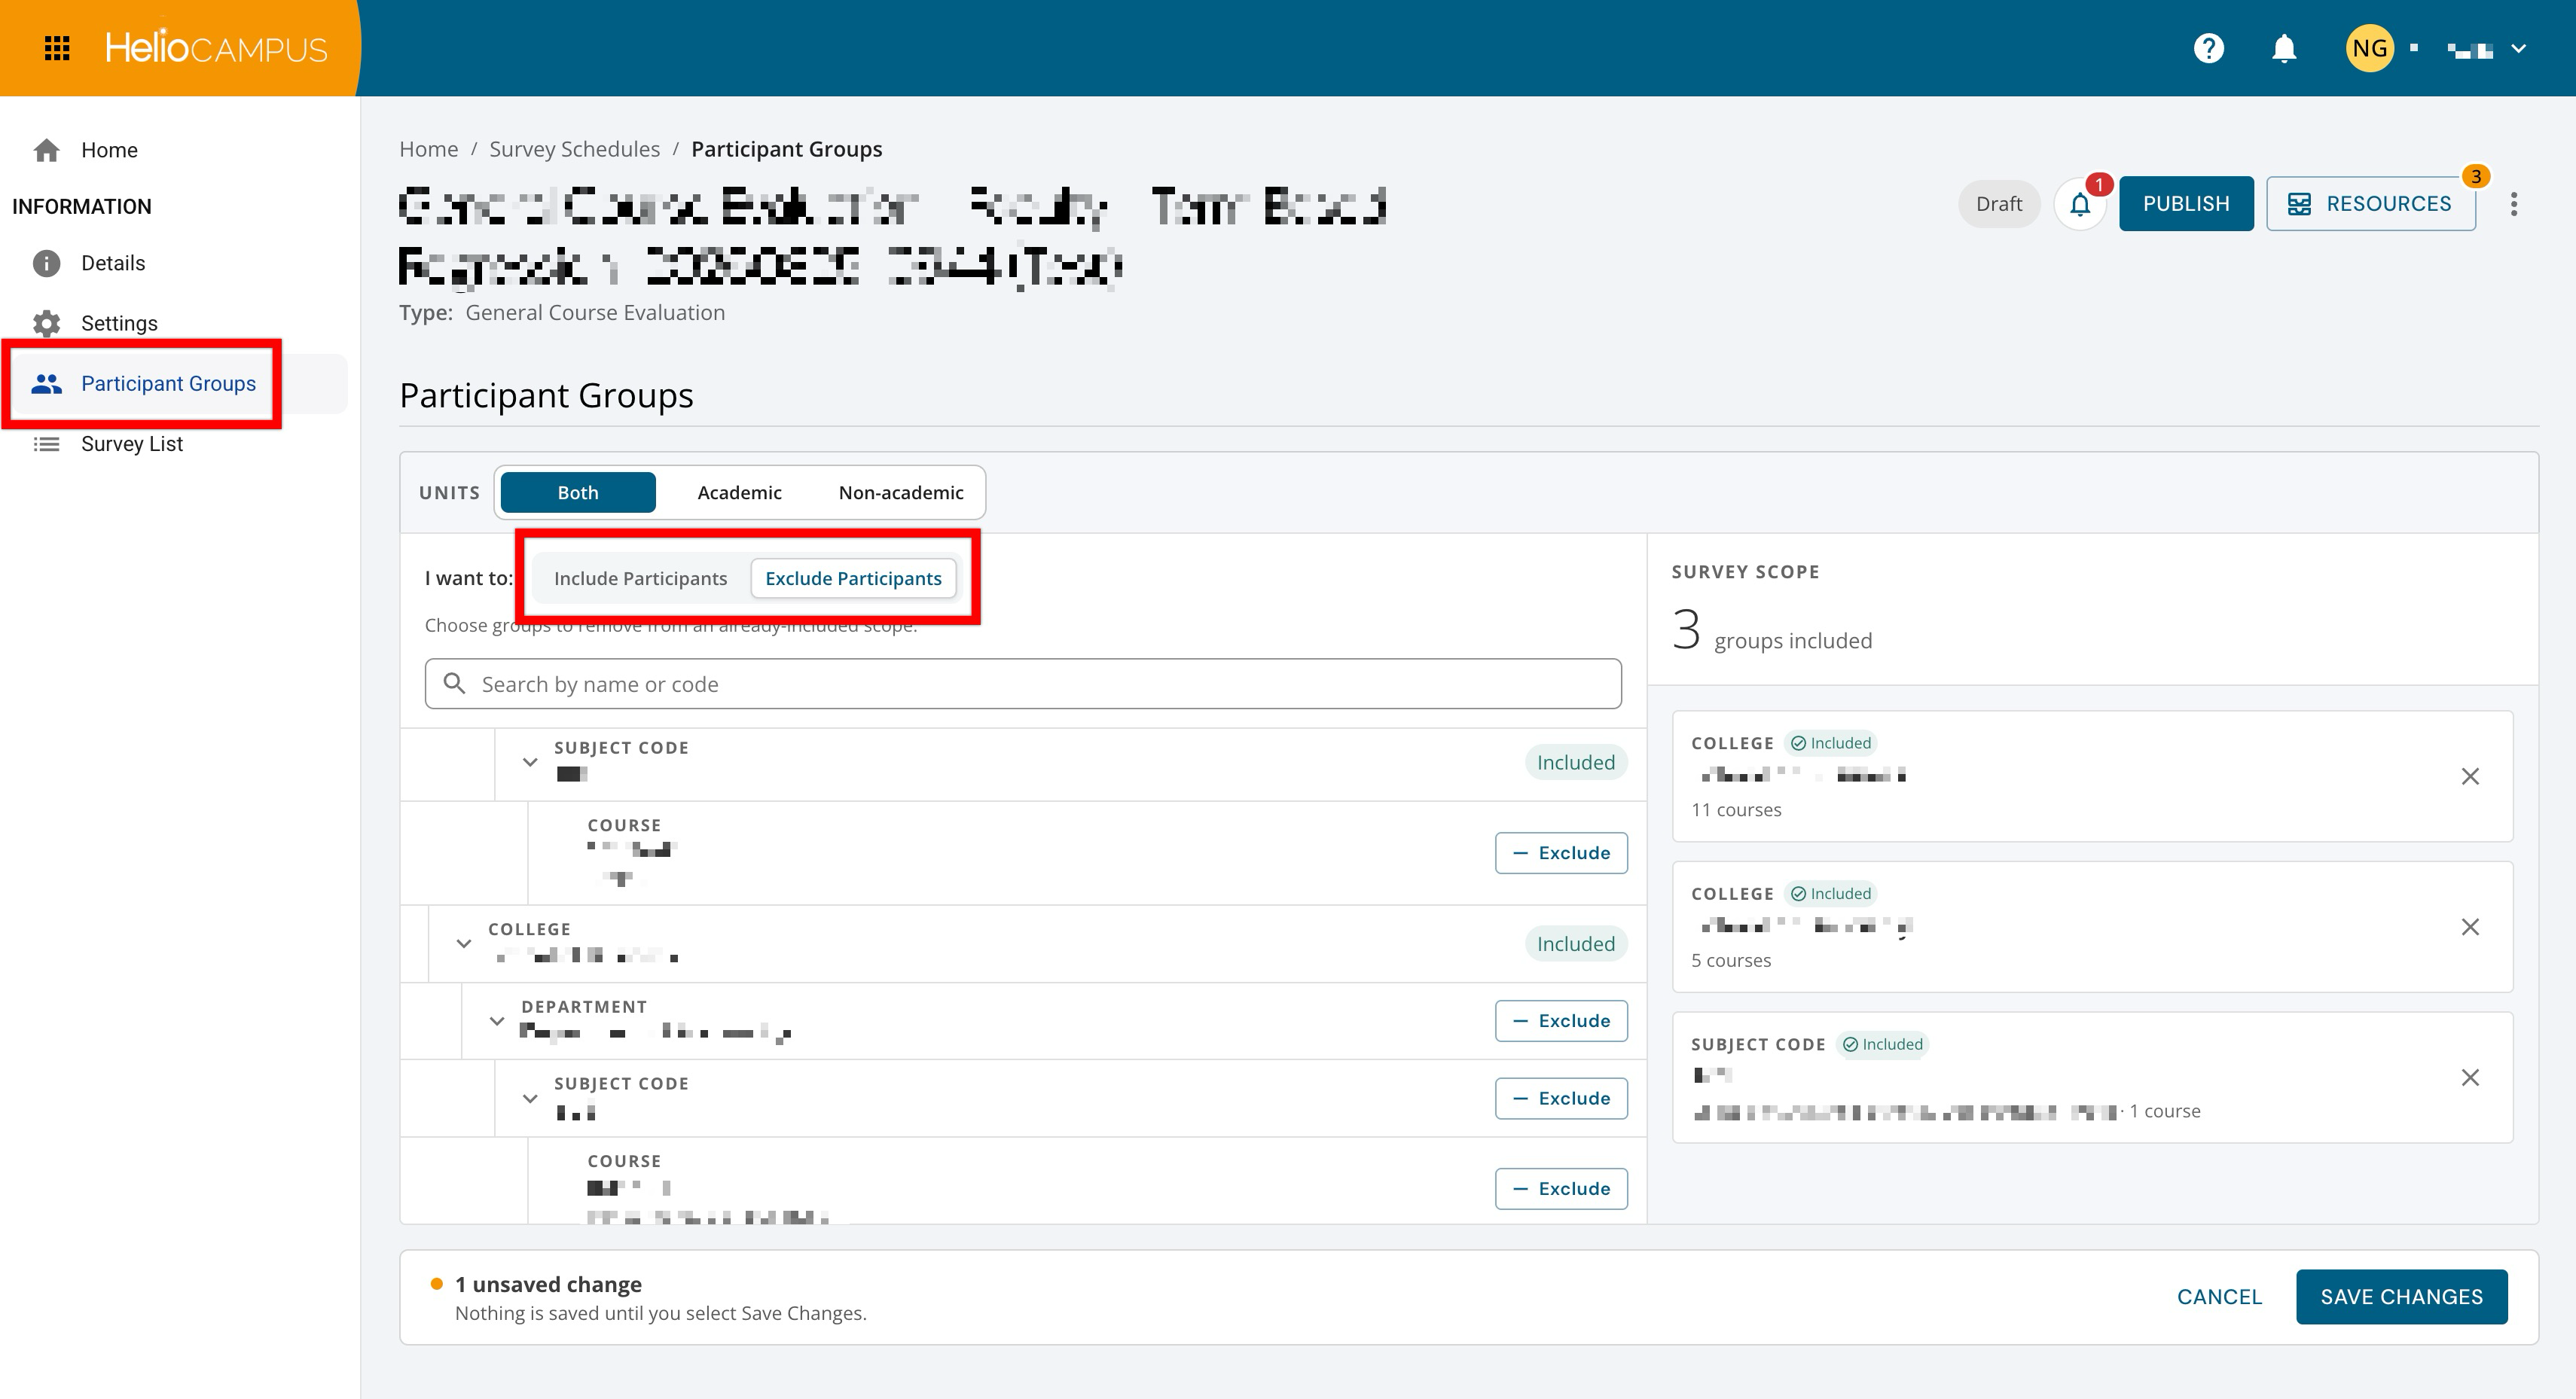Viewport: 2576px width, 1399px height.
Task: Open Details in the sidebar
Action: (113, 263)
